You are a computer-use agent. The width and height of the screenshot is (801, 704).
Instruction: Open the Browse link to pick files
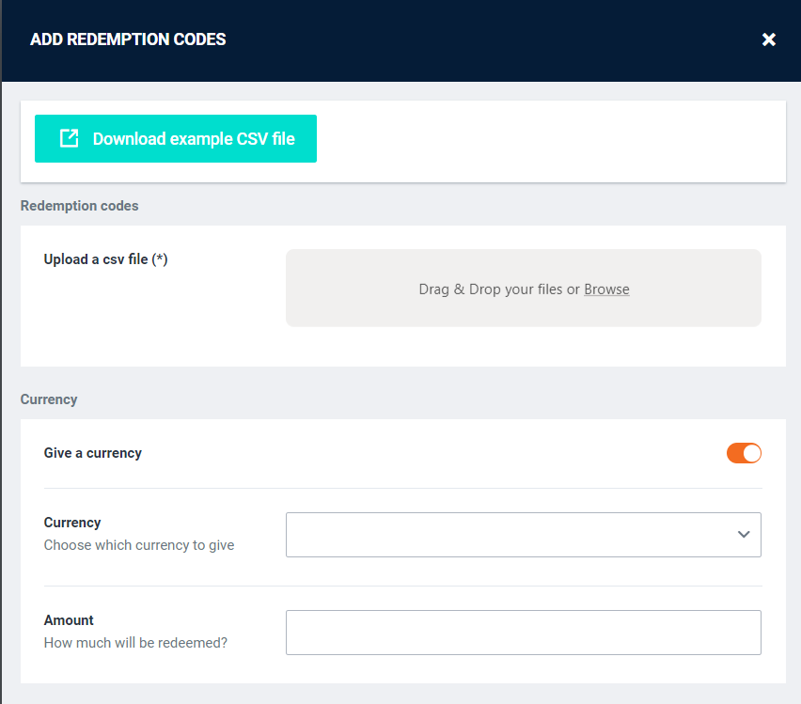pyautogui.click(x=606, y=289)
